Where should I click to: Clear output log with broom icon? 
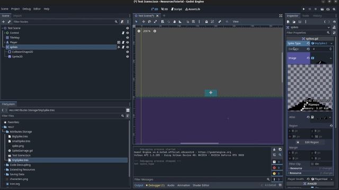coord(274,149)
